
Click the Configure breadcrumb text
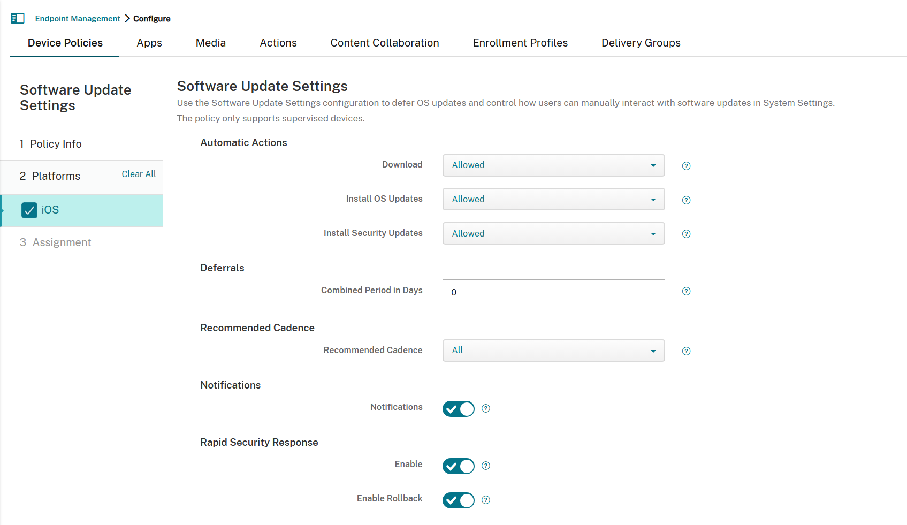pyautogui.click(x=152, y=19)
